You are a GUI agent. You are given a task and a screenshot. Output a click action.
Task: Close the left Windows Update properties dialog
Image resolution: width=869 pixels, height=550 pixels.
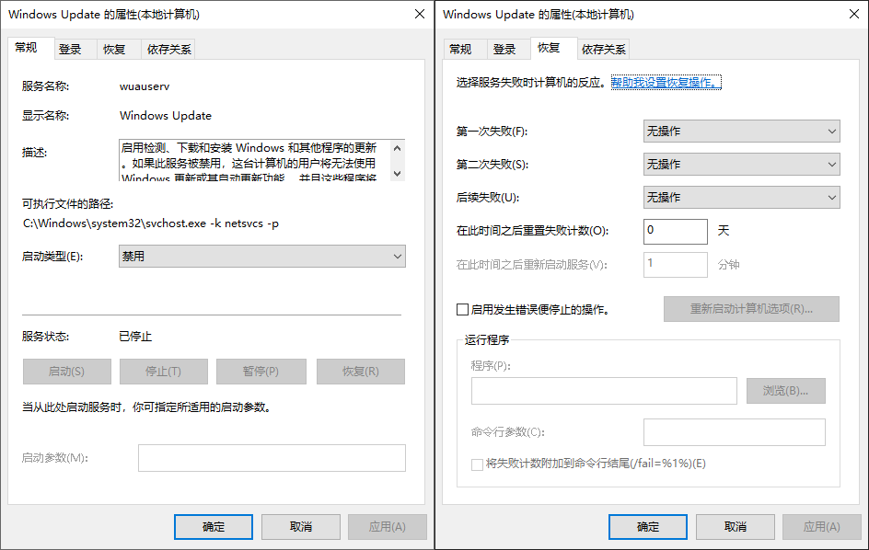420,14
